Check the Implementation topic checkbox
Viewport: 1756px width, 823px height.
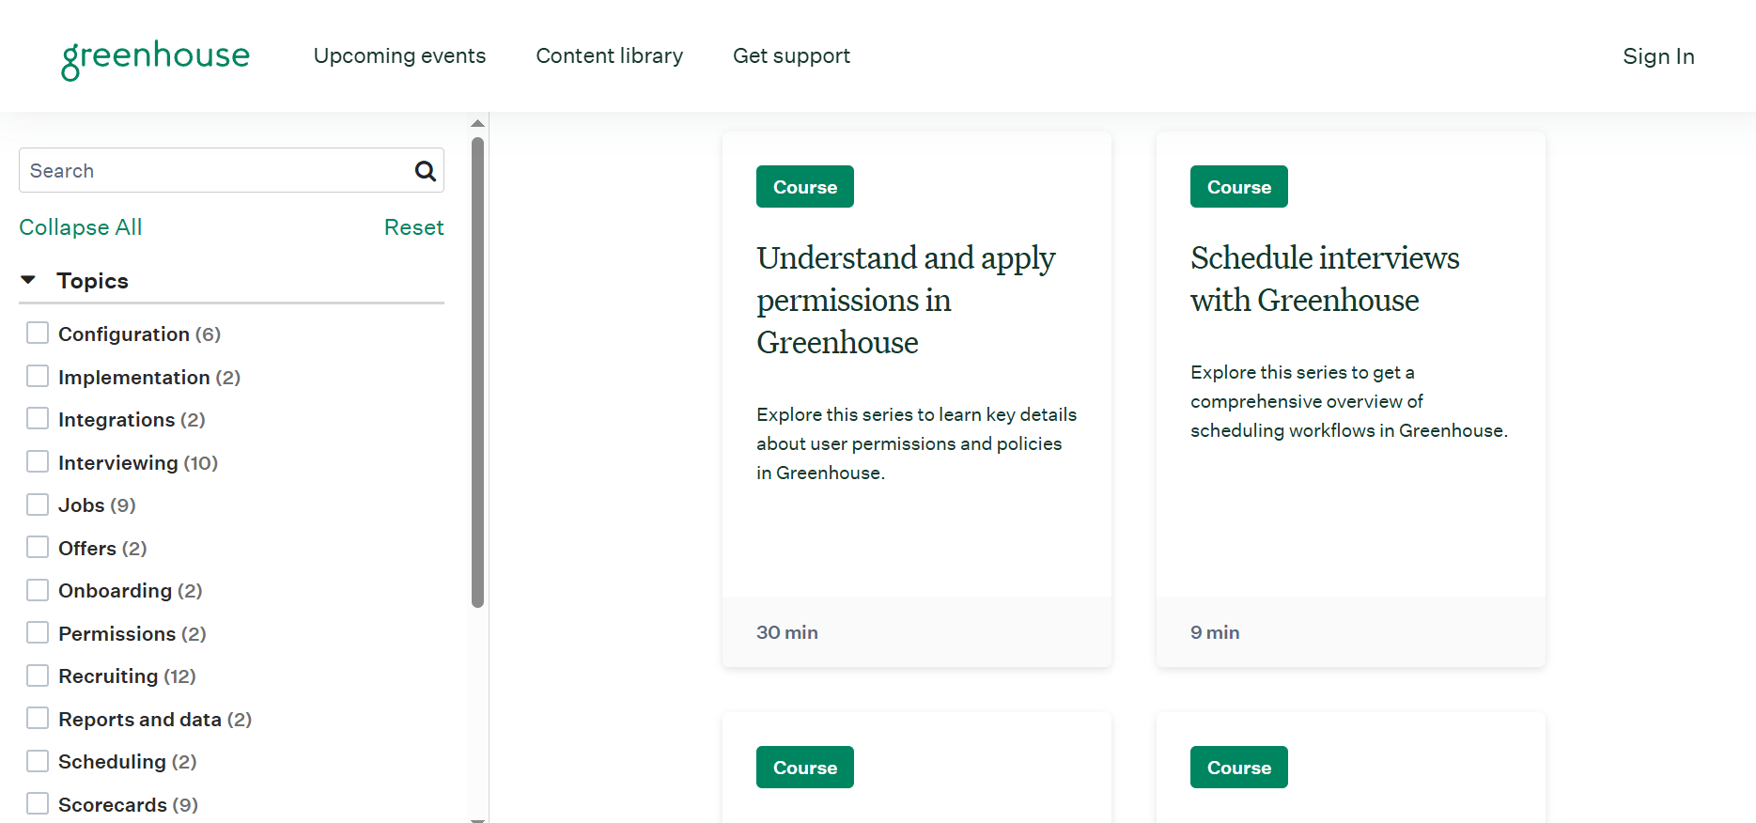click(x=38, y=377)
